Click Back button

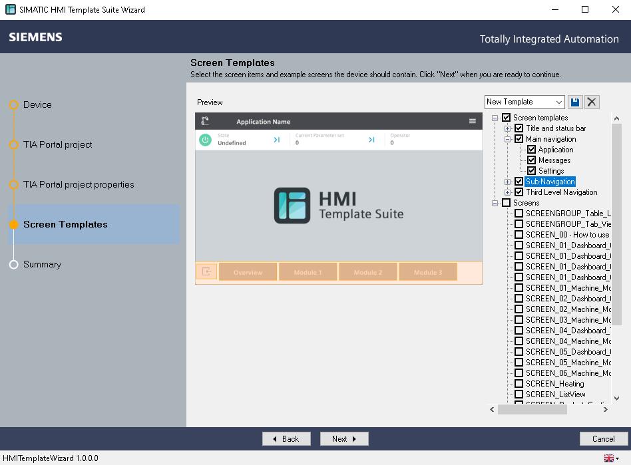click(x=286, y=439)
